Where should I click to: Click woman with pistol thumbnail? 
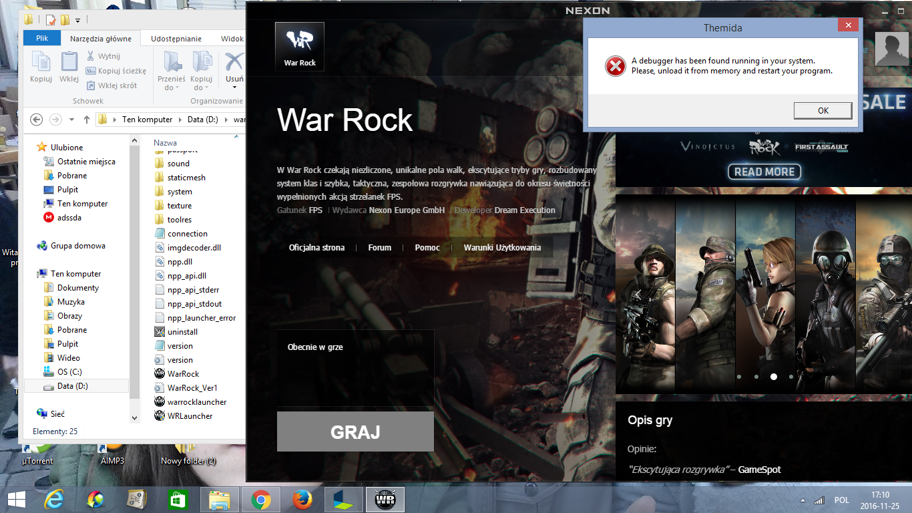point(765,294)
